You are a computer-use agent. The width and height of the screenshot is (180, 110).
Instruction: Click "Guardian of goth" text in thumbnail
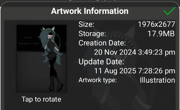[x=29, y=43]
